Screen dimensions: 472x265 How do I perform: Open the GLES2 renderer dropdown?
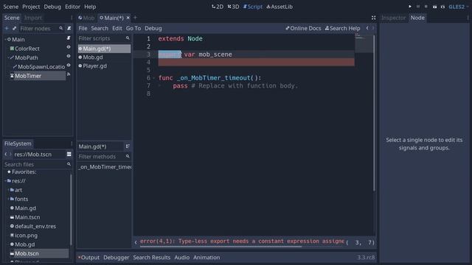click(459, 7)
